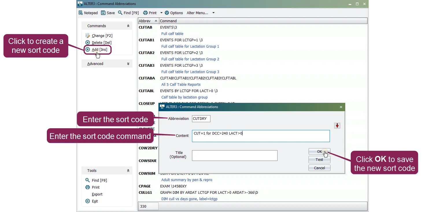Select Change [F2] command
Screen dimensions: 423x212
(x=99, y=36)
